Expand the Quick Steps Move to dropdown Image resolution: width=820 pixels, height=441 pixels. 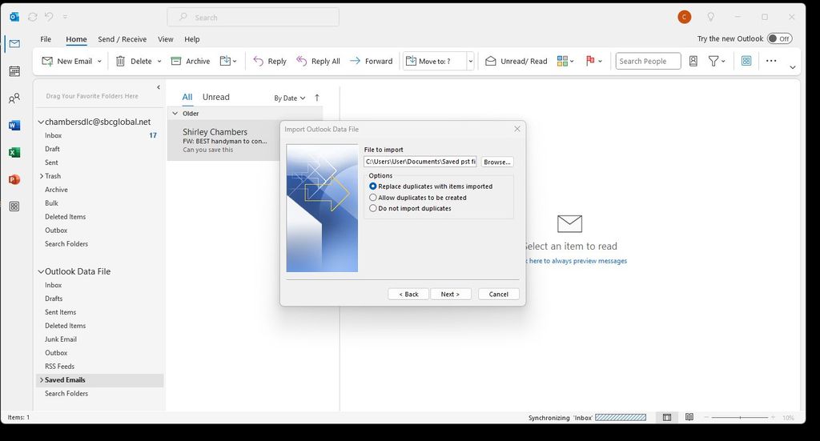tap(470, 61)
